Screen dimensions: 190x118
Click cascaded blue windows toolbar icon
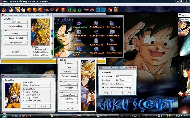[104, 10]
